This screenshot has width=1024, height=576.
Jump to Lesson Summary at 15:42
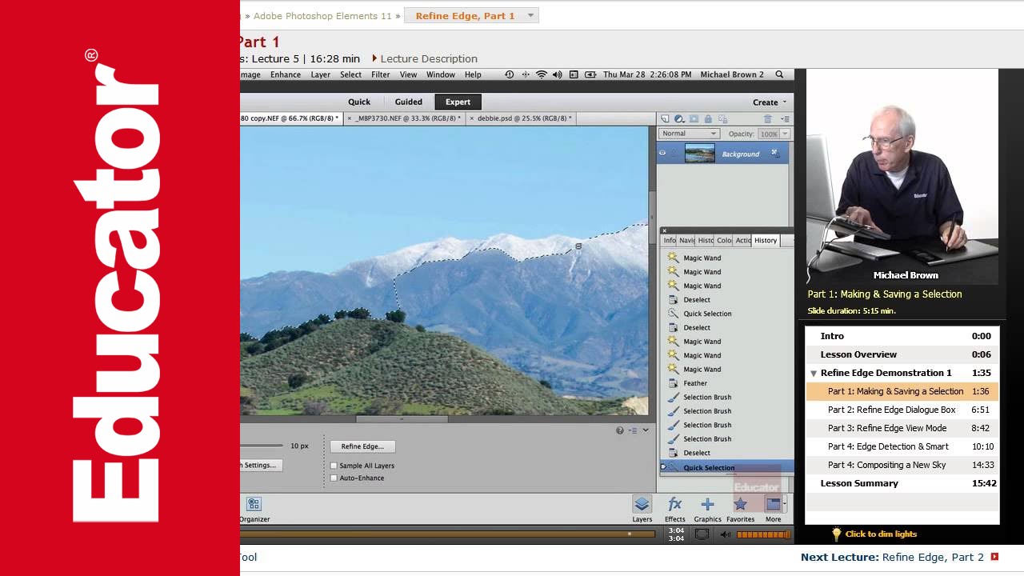click(902, 483)
